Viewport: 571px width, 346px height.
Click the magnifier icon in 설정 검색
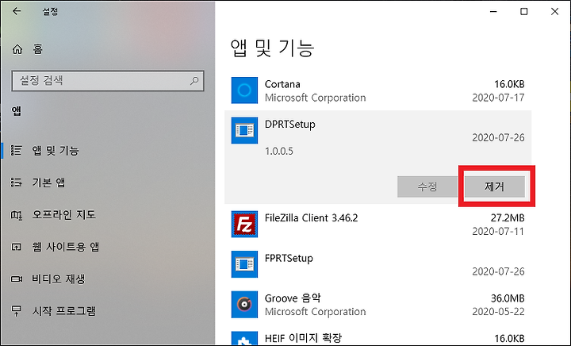point(194,80)
